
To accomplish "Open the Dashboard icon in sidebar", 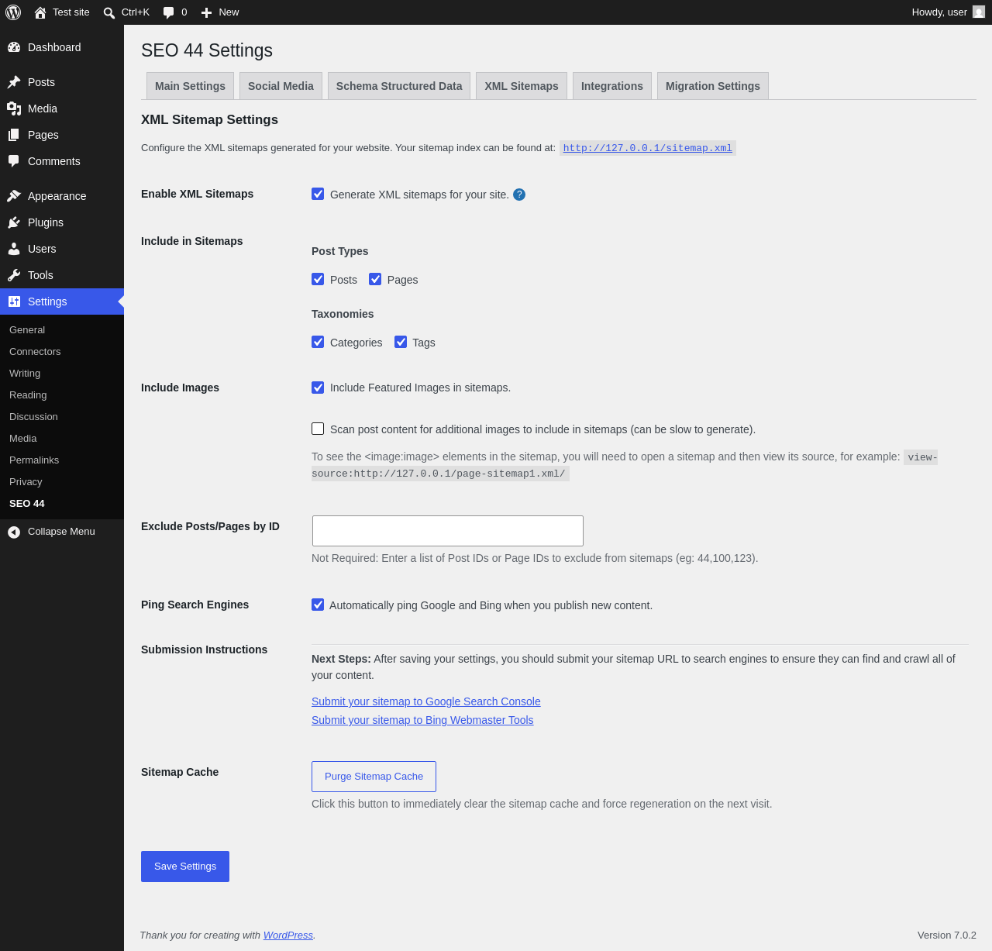I will (x=14, y=47).
